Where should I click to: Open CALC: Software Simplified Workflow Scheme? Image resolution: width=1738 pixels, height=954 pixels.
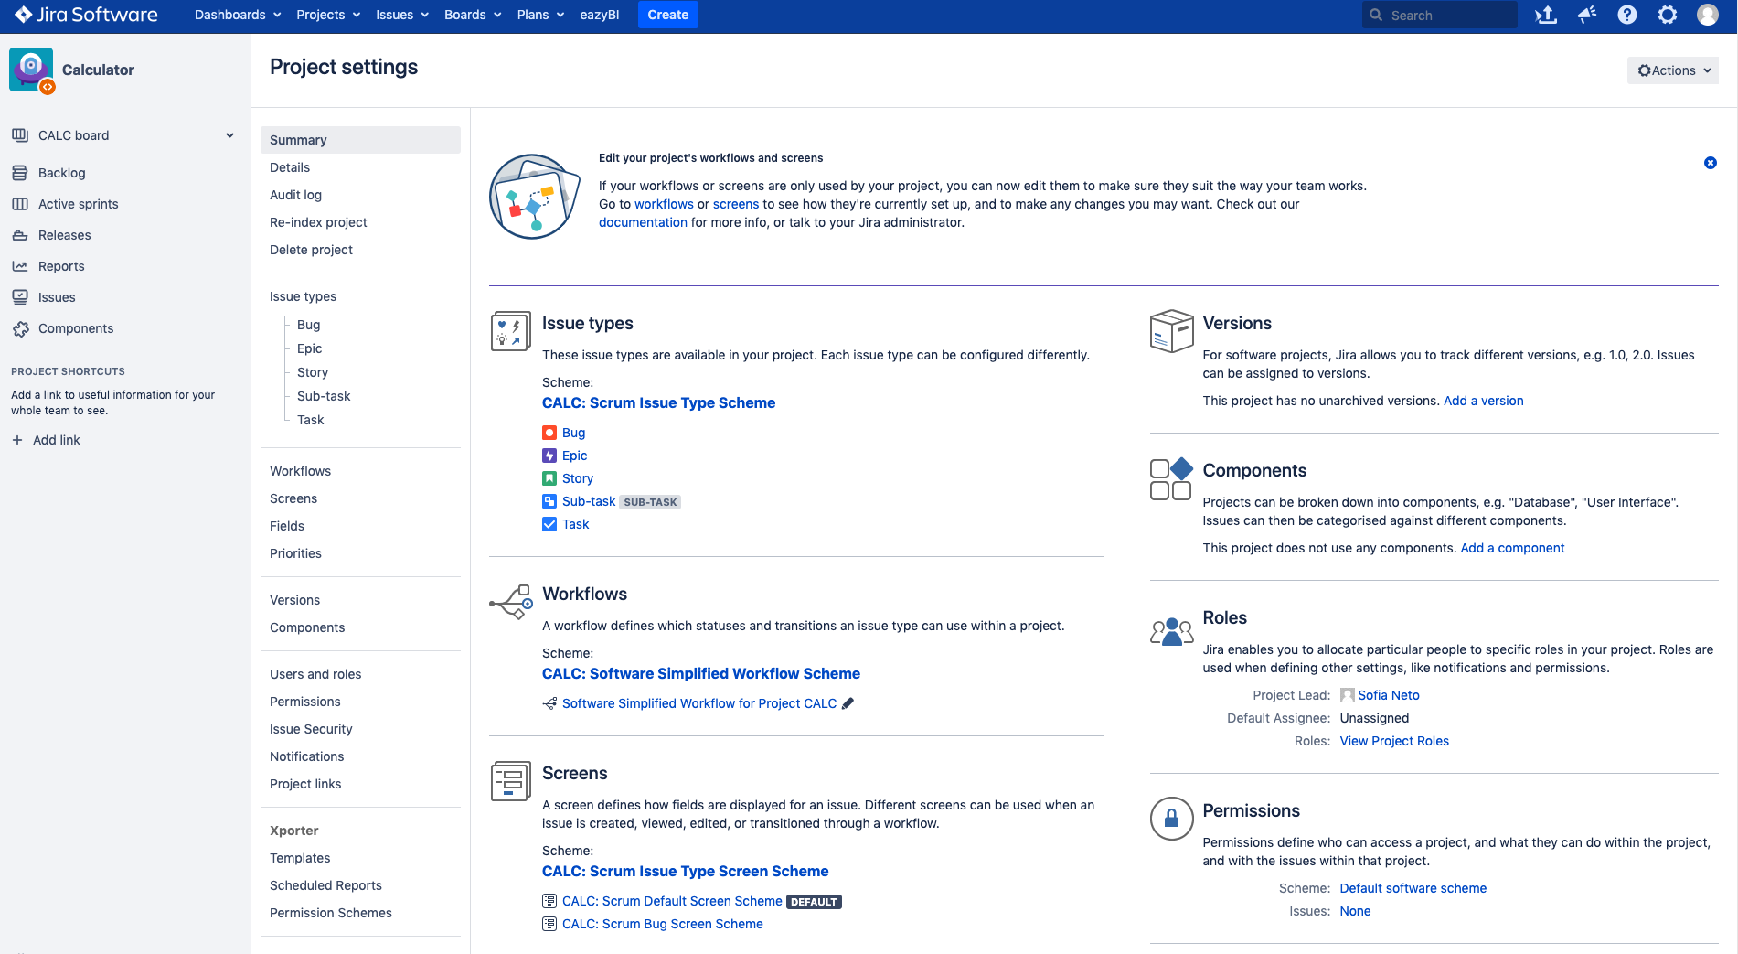tap(701, 673)
